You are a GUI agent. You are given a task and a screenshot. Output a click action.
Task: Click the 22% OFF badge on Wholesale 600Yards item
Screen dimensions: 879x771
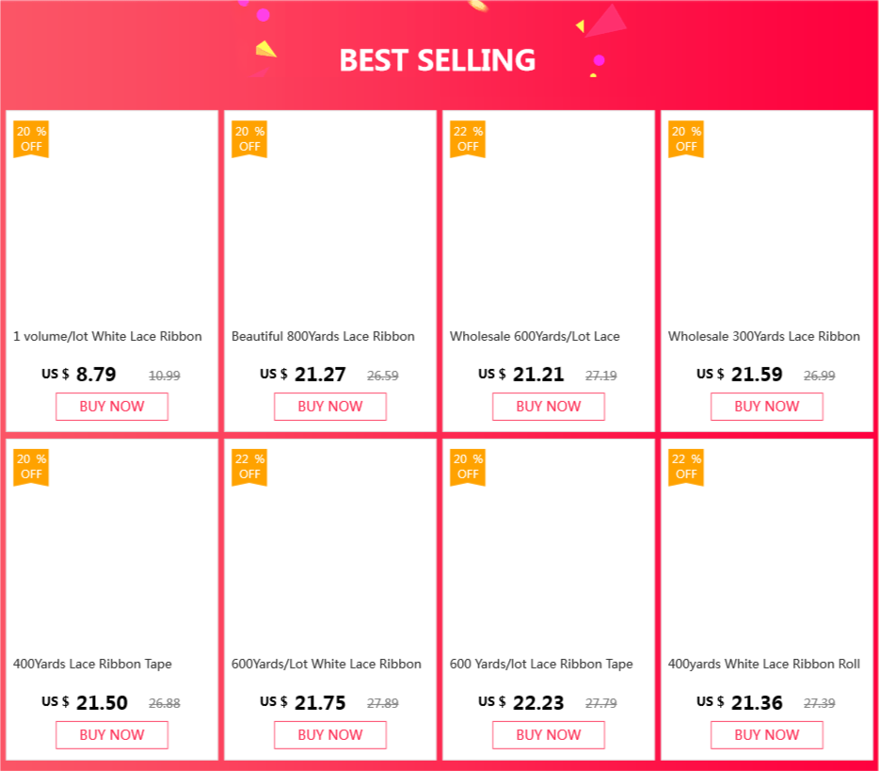tap(468, 138)
